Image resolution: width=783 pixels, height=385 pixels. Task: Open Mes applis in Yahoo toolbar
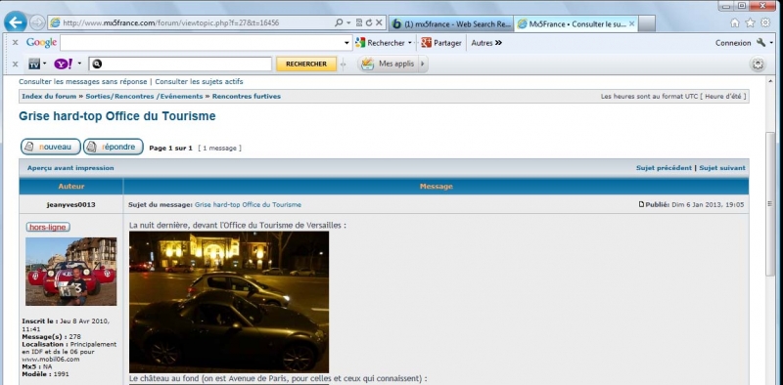pyautogui.click(x=388, y=64)
